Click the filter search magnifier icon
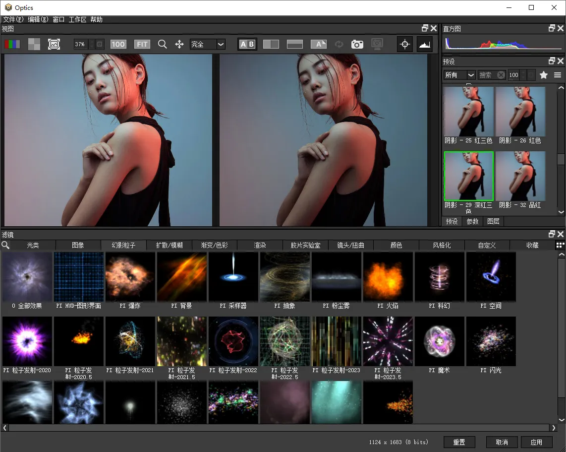Screen dimensions: 566x452 coord(5,245)
